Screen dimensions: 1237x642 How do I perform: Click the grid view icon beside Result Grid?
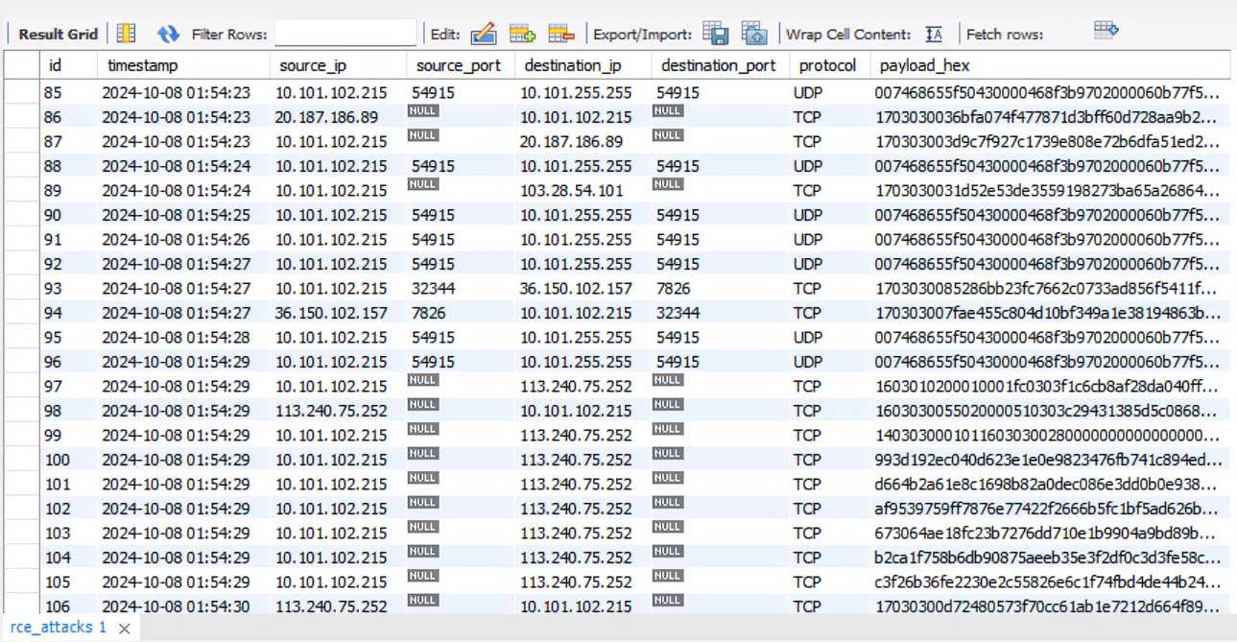pyautogui.click(x=126, y=35)
